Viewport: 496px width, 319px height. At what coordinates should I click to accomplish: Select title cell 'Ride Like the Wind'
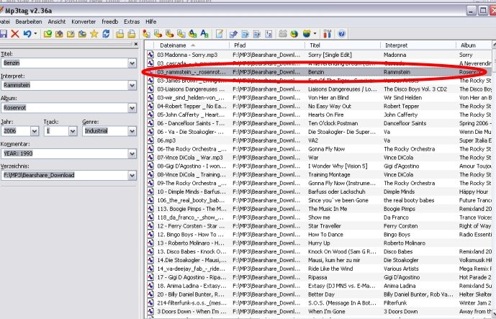point(330,269)
